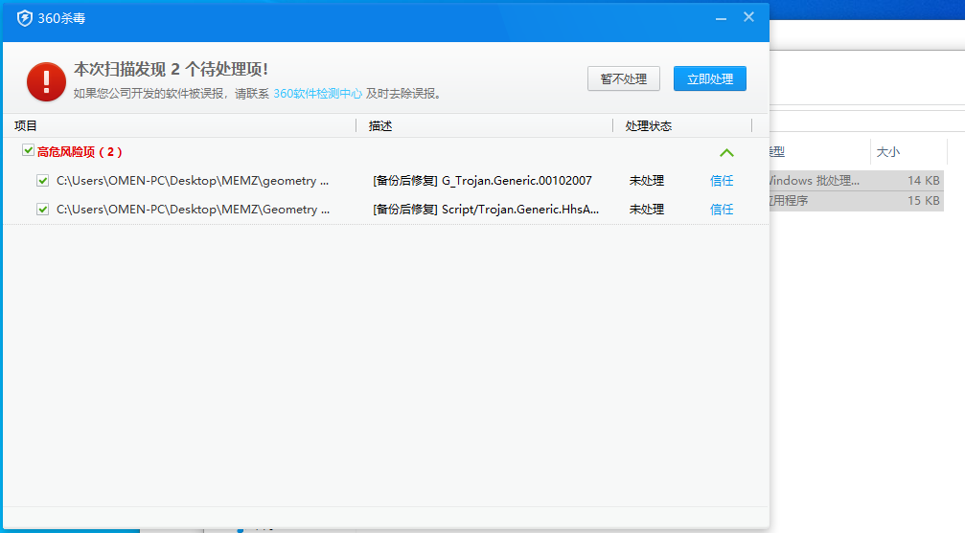Image resolution: width=965 pixels, height=533 pixels.
Task: Select the 15 KB 应用程序 file row in Explorer
Action: 857,201
